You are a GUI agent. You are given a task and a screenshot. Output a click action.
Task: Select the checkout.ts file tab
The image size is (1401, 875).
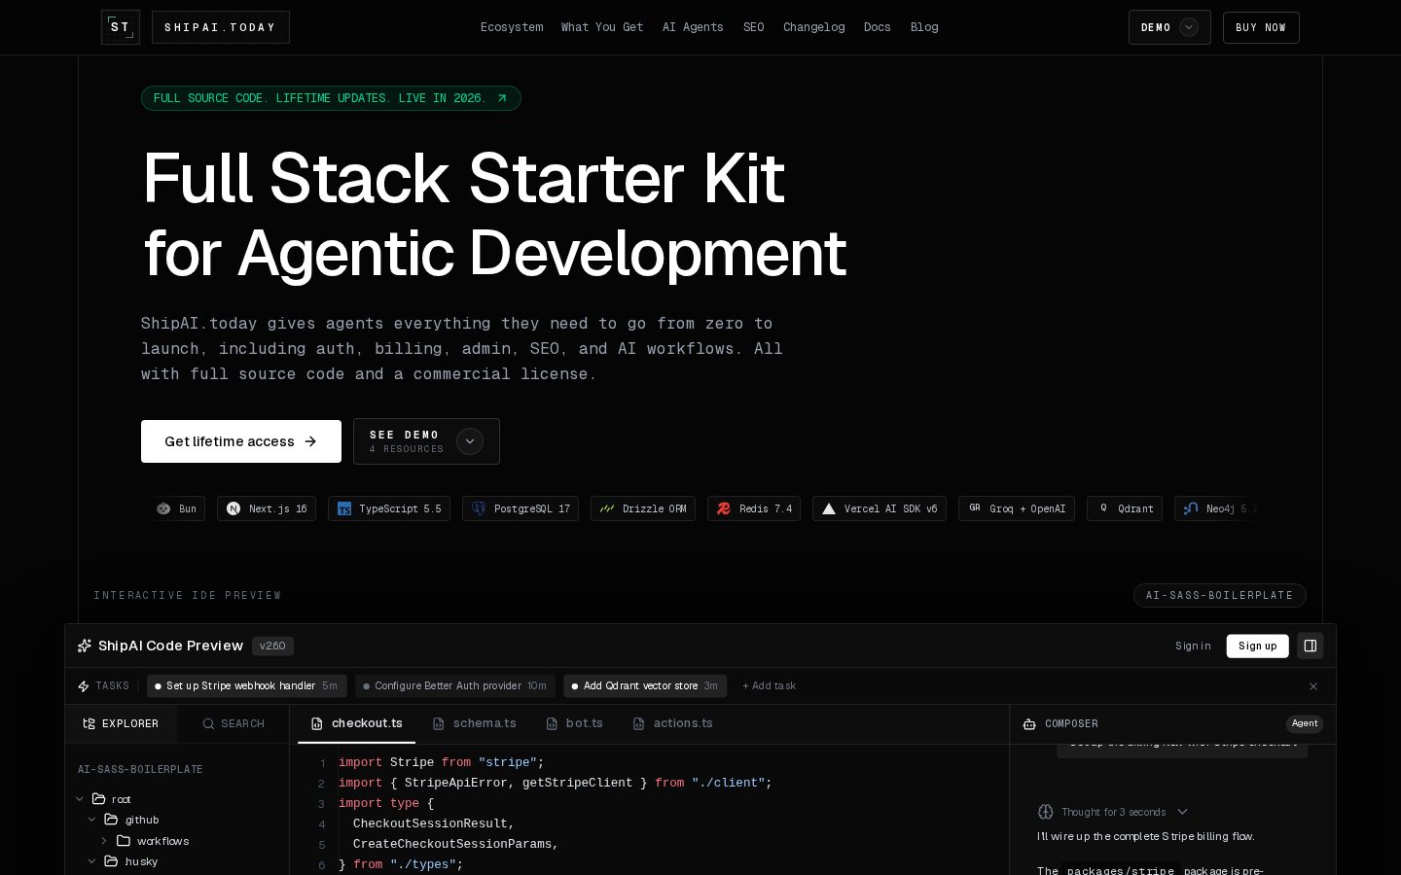click(356, 724)
